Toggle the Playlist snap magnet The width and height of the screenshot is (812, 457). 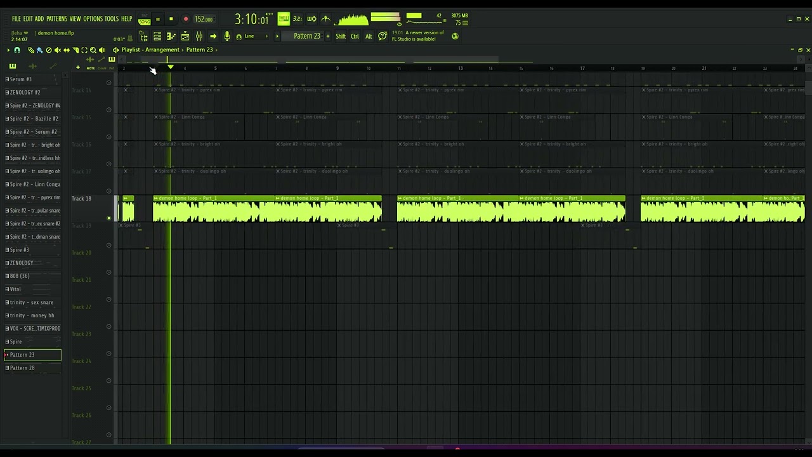(17, 50)
